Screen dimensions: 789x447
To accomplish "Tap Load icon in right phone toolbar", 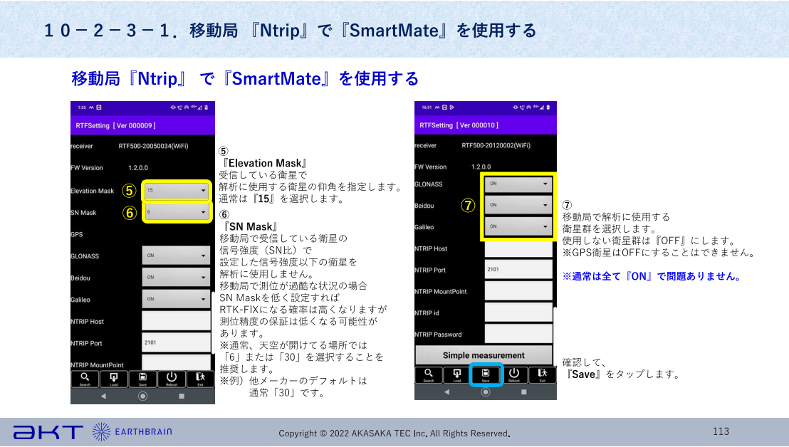I will 457,374.
